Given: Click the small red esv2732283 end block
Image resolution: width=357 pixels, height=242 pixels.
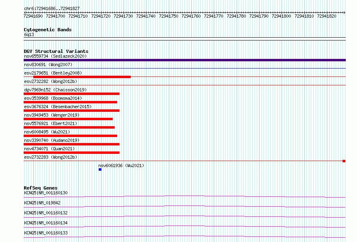Looking at the screenshot, I should (344, 161).
